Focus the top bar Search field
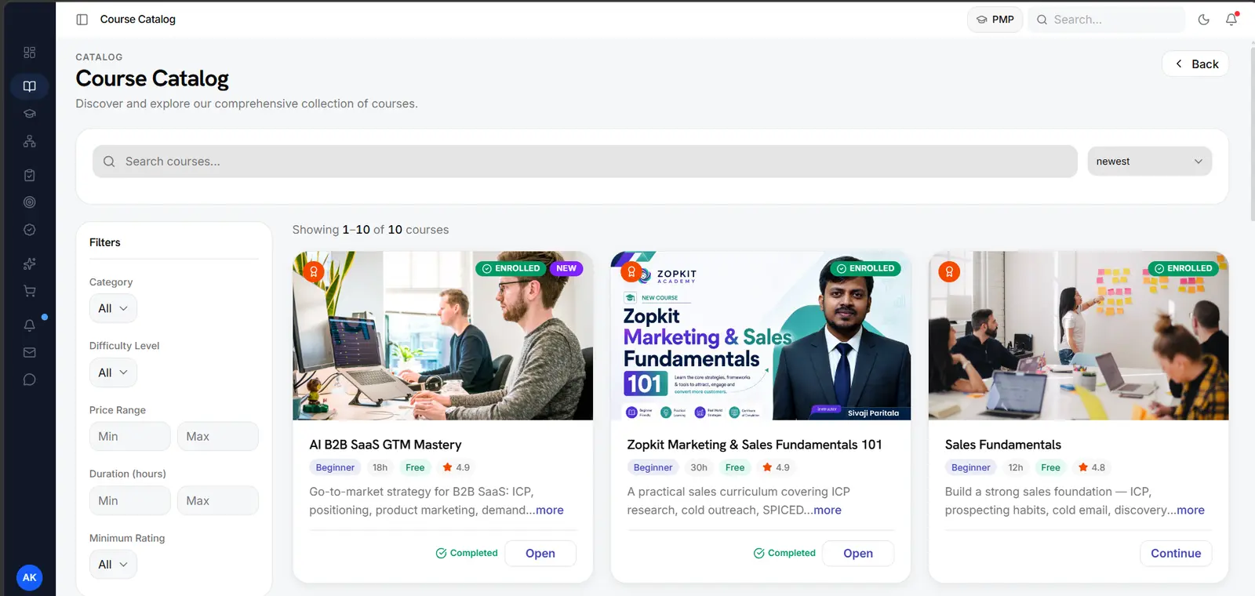This screenshot has height=596, width=1255. point(1107,20)
